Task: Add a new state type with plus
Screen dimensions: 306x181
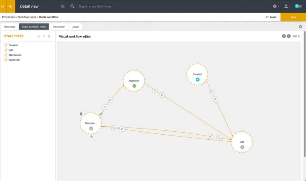Action: tap(39, 36)
